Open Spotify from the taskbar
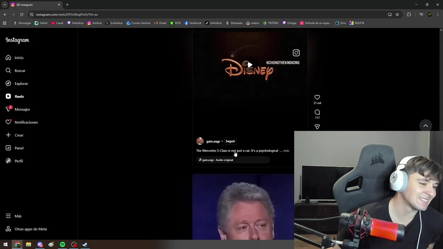The height and width of the screenshot is (249, 443). point(62,245)
